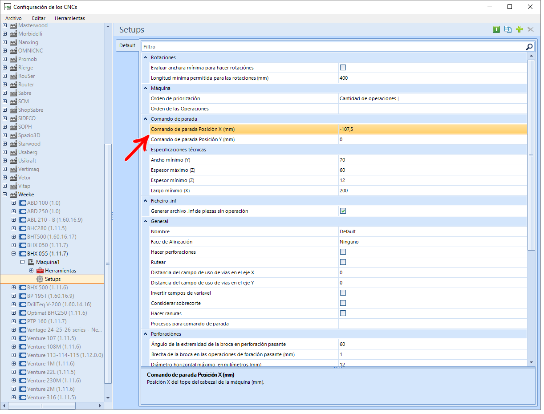Select ShopSabre in the manufacturer tree
The width and height of the screenshot is (544, 414).
pyautogui.click(x=31, y=110)
